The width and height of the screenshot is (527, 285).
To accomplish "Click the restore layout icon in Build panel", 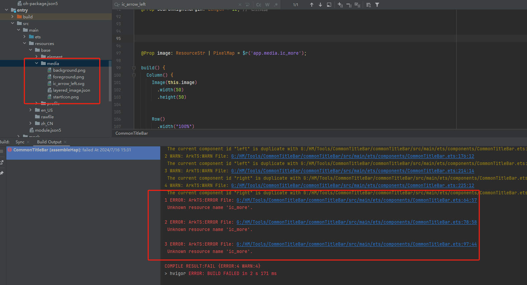I will (2, 162).
